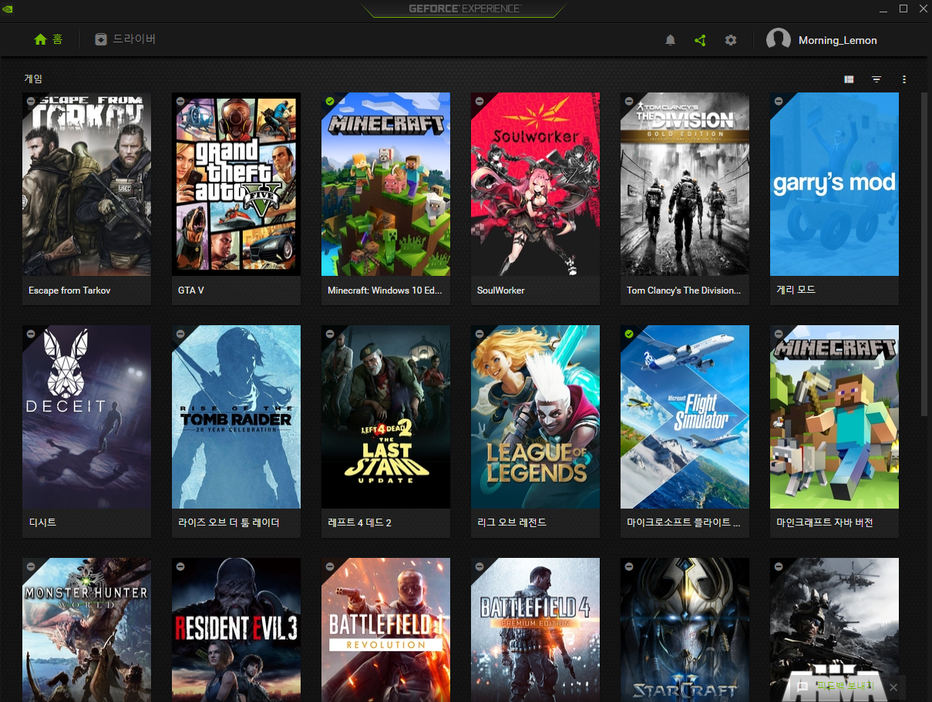
Task: Select the '마이크로소프트 플라이트 ...' title
Action: click(x=684, y=522)
